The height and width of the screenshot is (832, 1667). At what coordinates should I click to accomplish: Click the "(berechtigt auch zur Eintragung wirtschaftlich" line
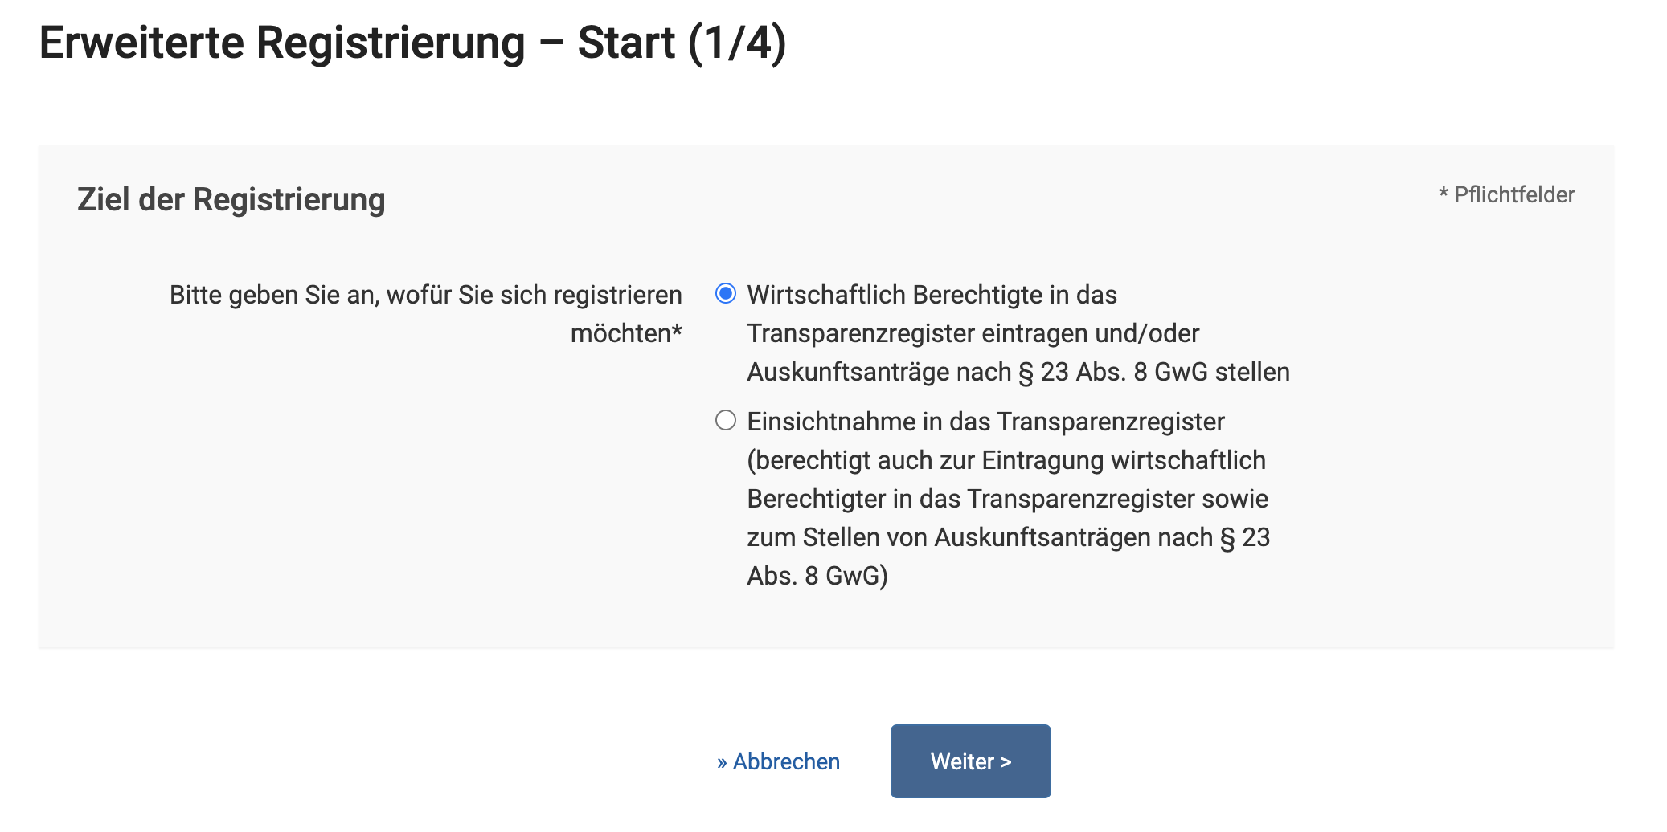point(1006,460)
